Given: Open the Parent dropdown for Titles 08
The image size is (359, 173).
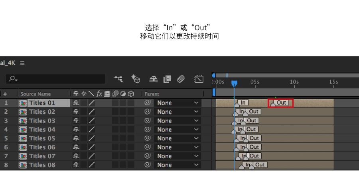Looking at the screenshot, I should point(177,165).
